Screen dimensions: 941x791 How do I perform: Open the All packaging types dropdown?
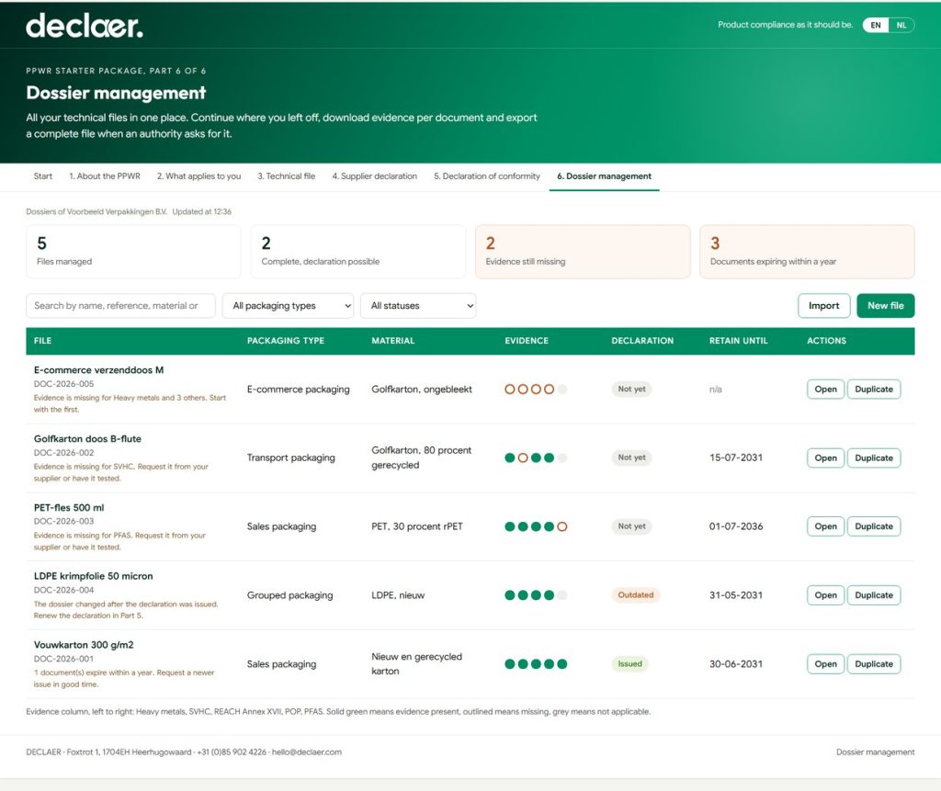(288, 306)
